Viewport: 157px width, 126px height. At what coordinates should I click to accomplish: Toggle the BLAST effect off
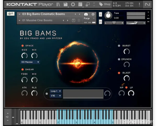coord(119,73)
